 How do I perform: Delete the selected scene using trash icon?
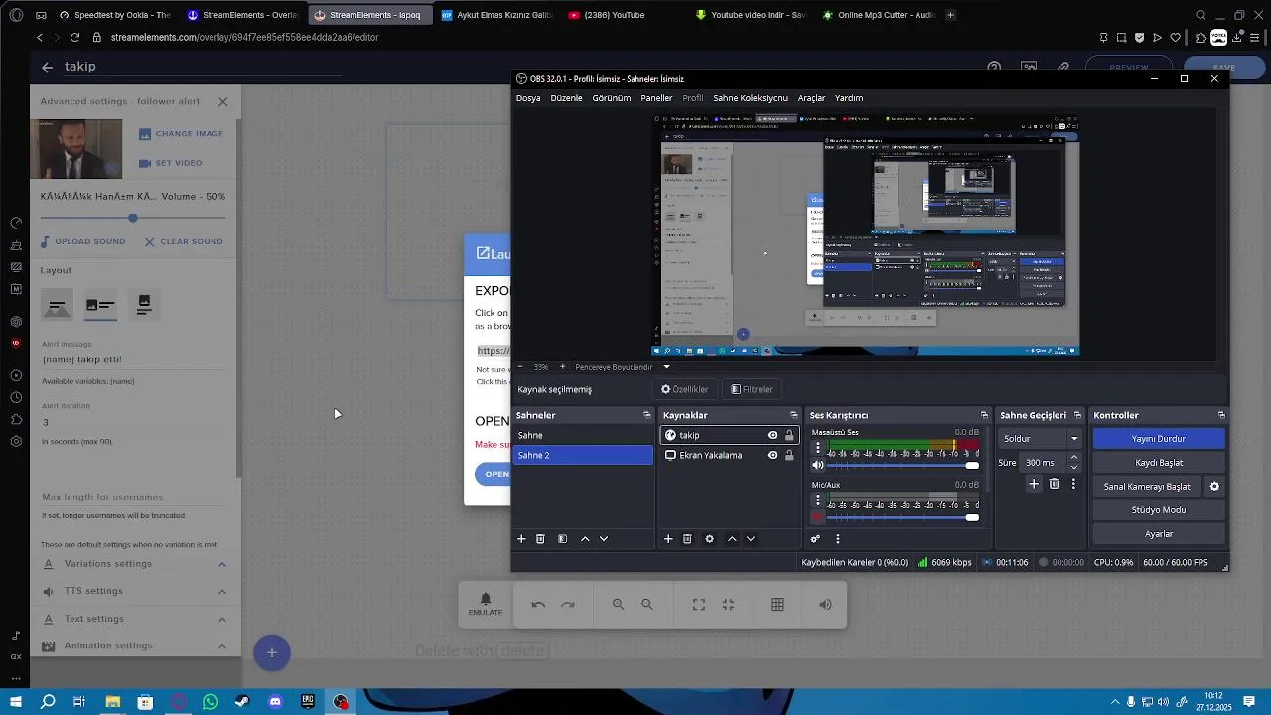pos(540,539)
